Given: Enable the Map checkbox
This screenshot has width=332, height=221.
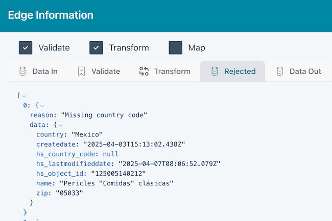Looking at the screenshot, I should point(176,48).
